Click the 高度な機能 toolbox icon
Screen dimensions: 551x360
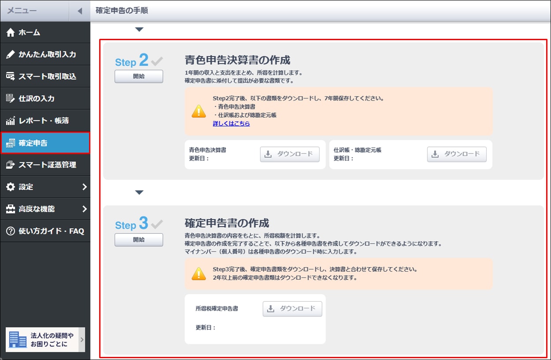(11, 209)
